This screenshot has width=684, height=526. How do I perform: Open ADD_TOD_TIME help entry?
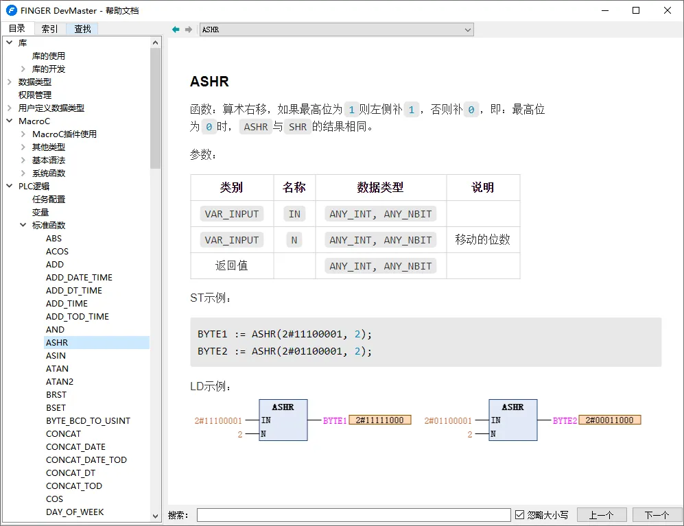78,317
